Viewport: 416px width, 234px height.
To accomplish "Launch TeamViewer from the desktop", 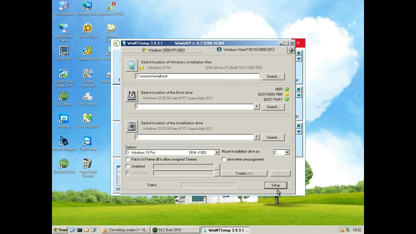I will (88, 144).
